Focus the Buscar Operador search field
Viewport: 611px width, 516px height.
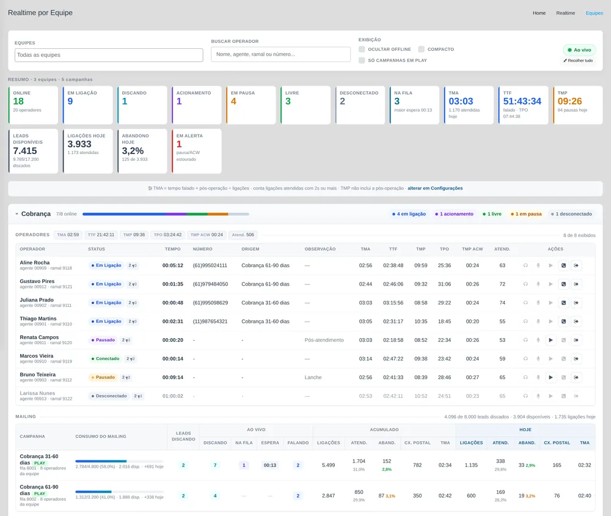click(x=280, y=54)
